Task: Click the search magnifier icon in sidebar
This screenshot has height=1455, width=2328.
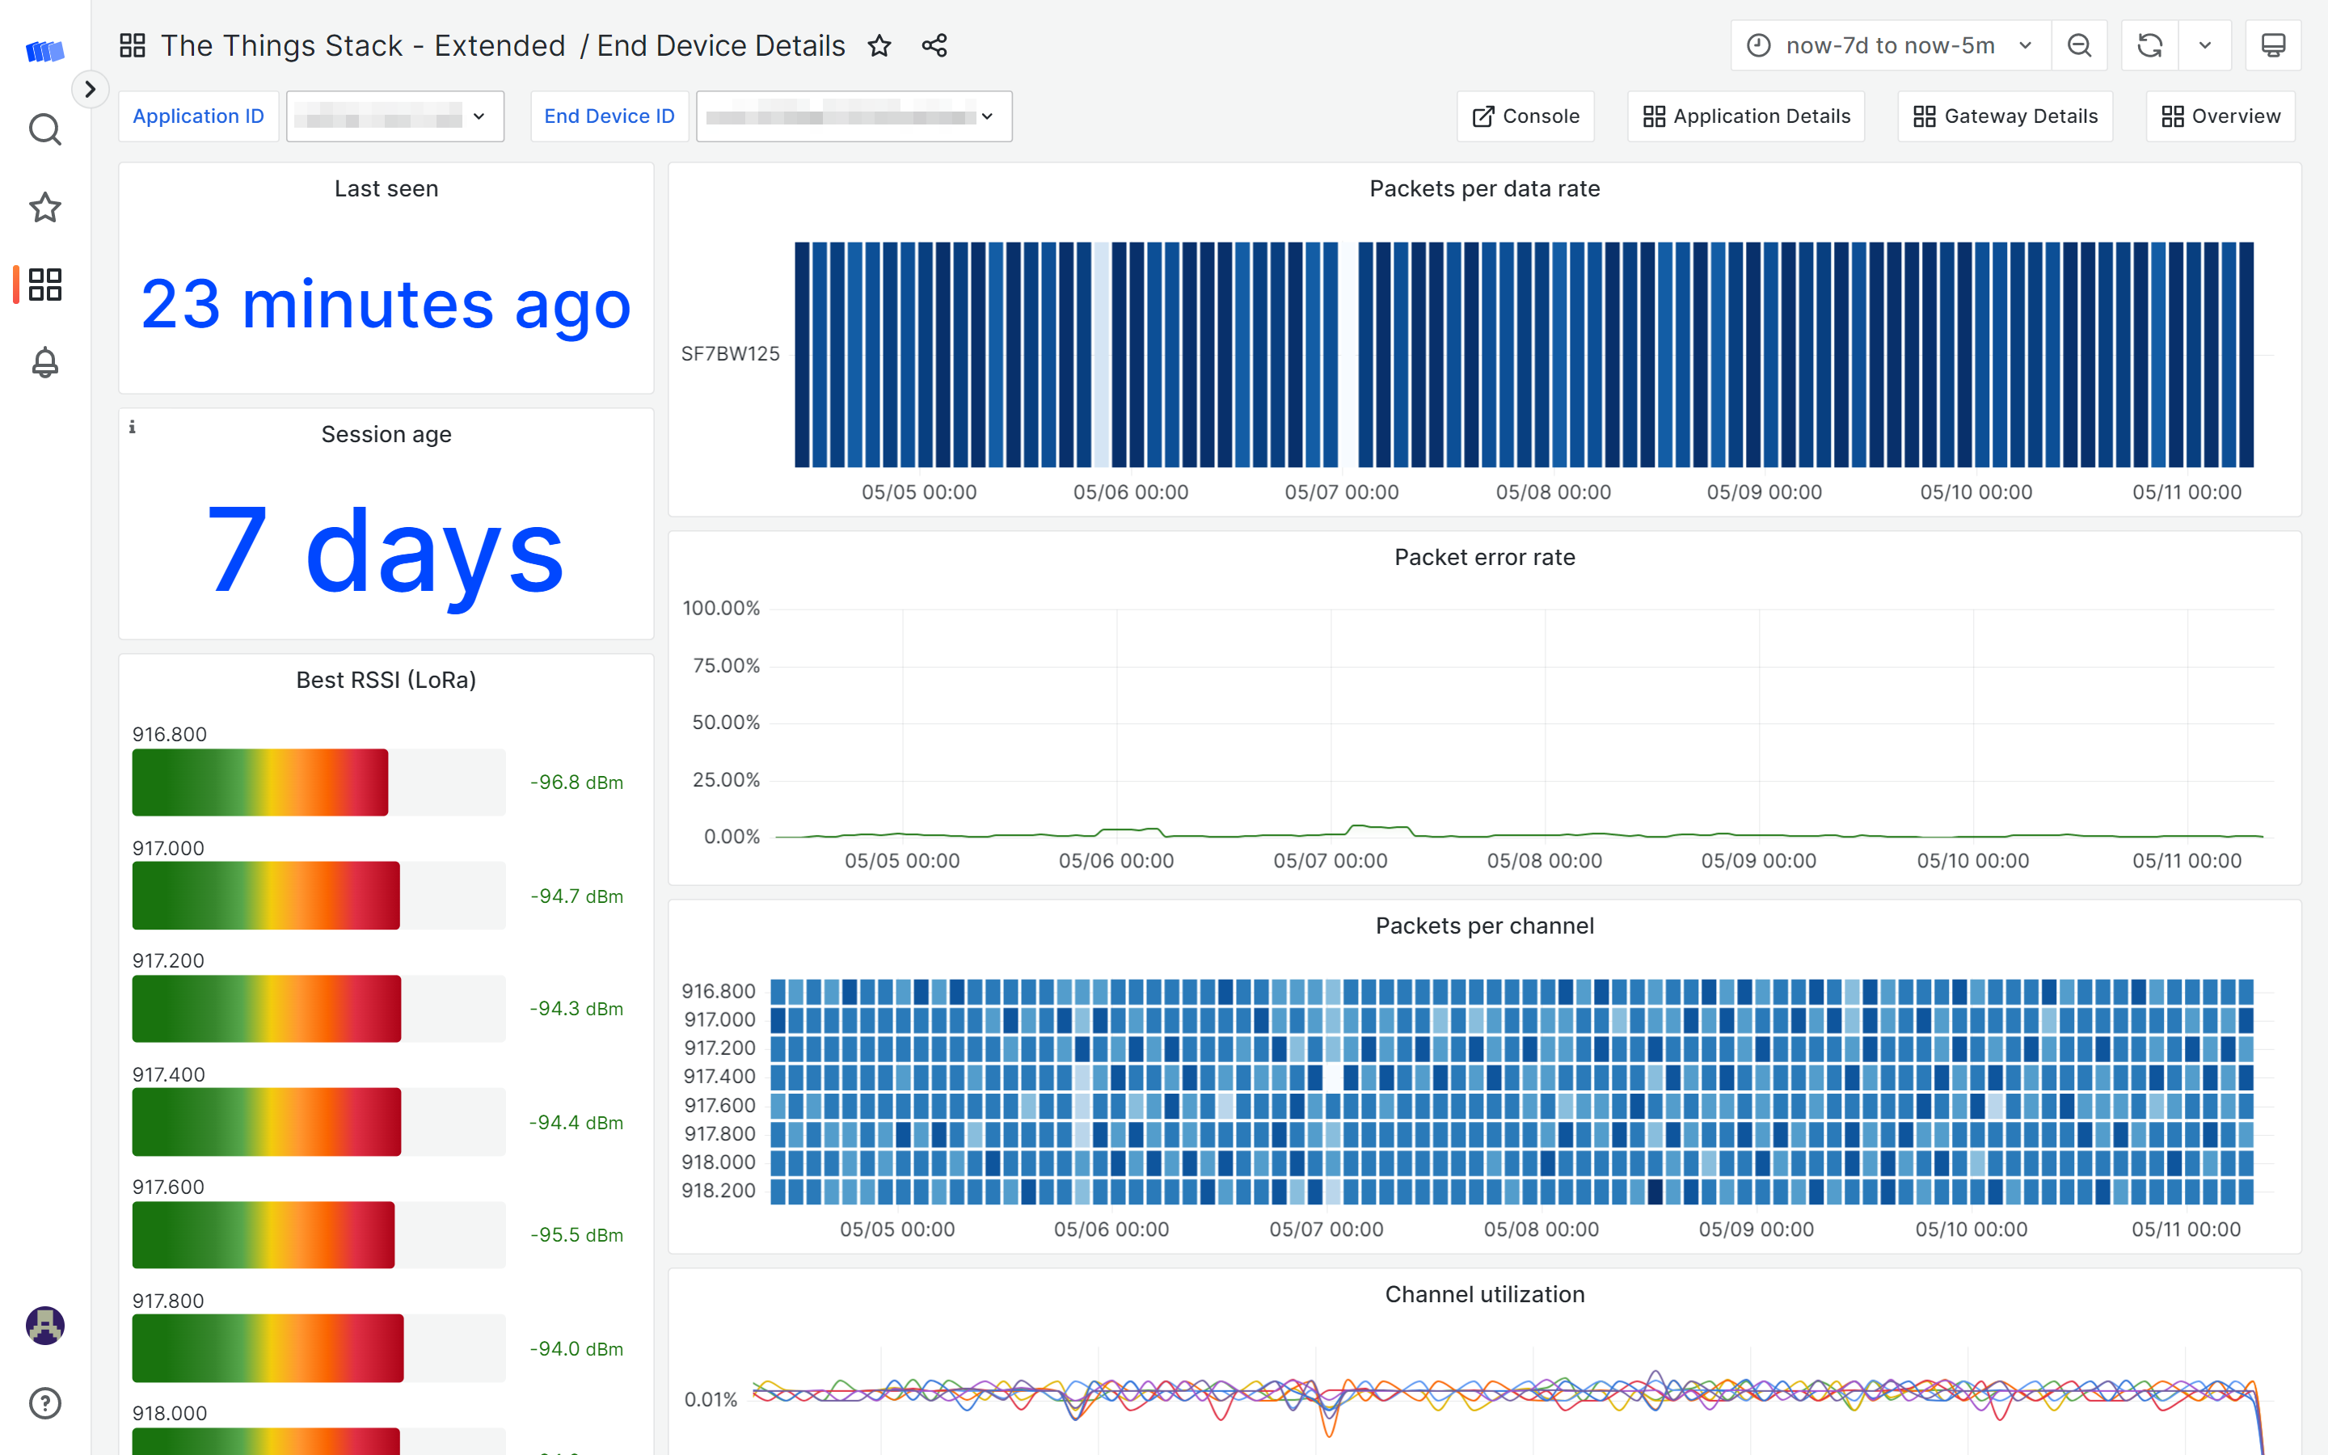Action: coord(44,129)
